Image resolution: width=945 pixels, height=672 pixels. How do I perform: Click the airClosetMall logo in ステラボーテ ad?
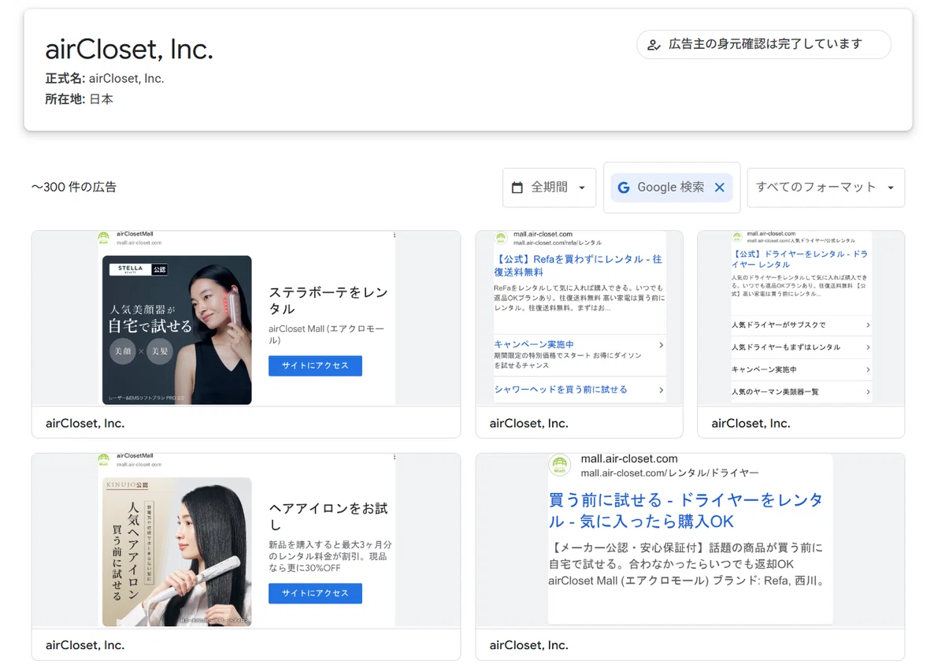103,237
